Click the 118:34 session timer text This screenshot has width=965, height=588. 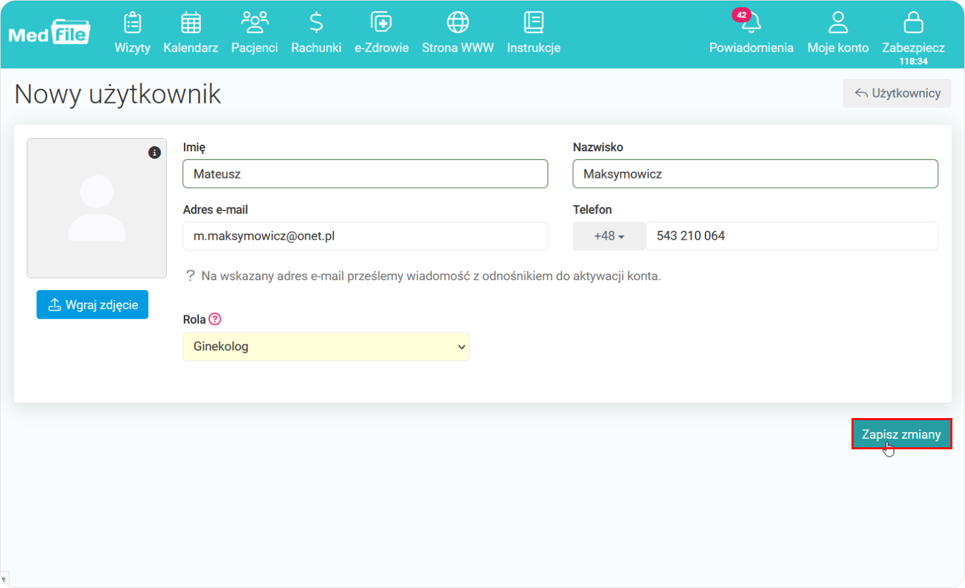(914, 61)
